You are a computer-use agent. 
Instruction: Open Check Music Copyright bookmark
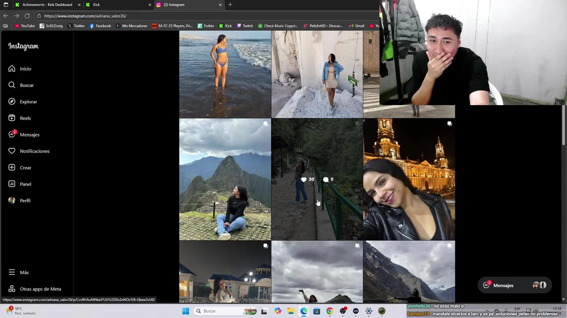pos(278,26)
